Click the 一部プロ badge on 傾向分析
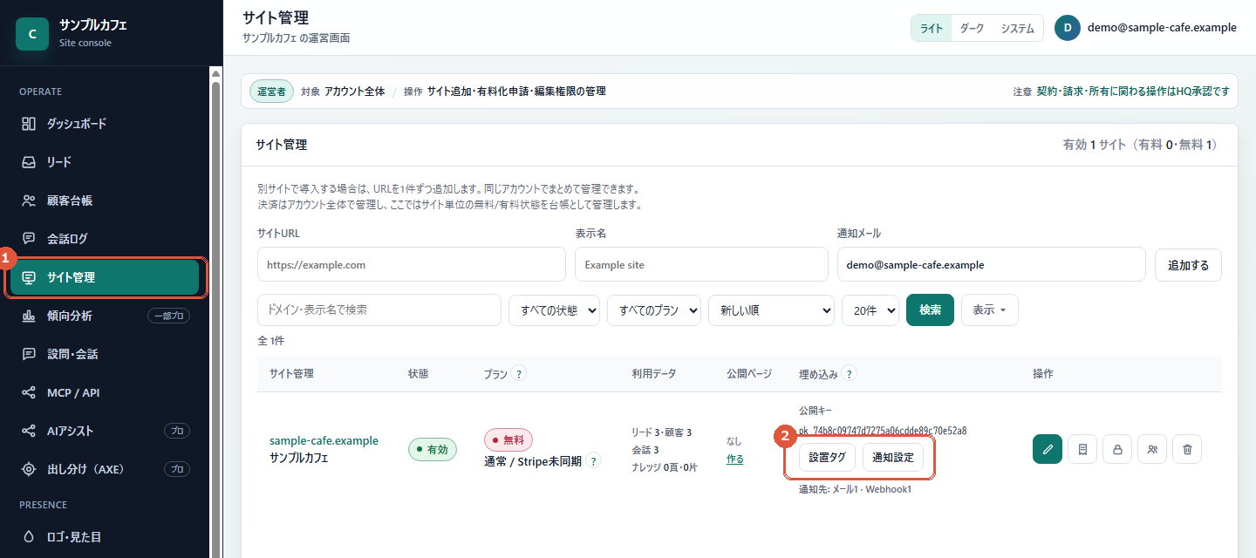 [x=168, y=316]
